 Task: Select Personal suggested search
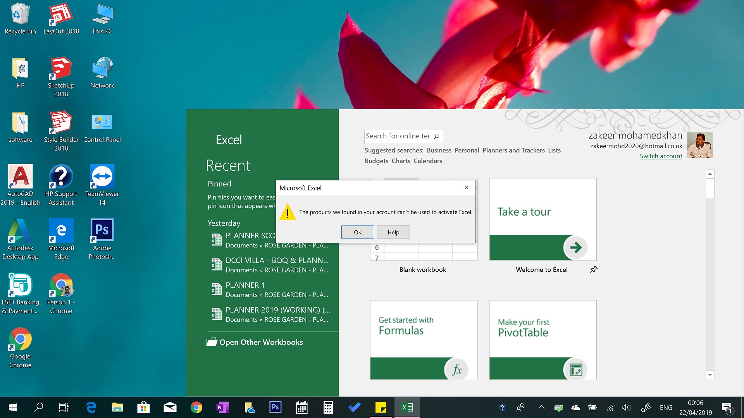[467, 150]
